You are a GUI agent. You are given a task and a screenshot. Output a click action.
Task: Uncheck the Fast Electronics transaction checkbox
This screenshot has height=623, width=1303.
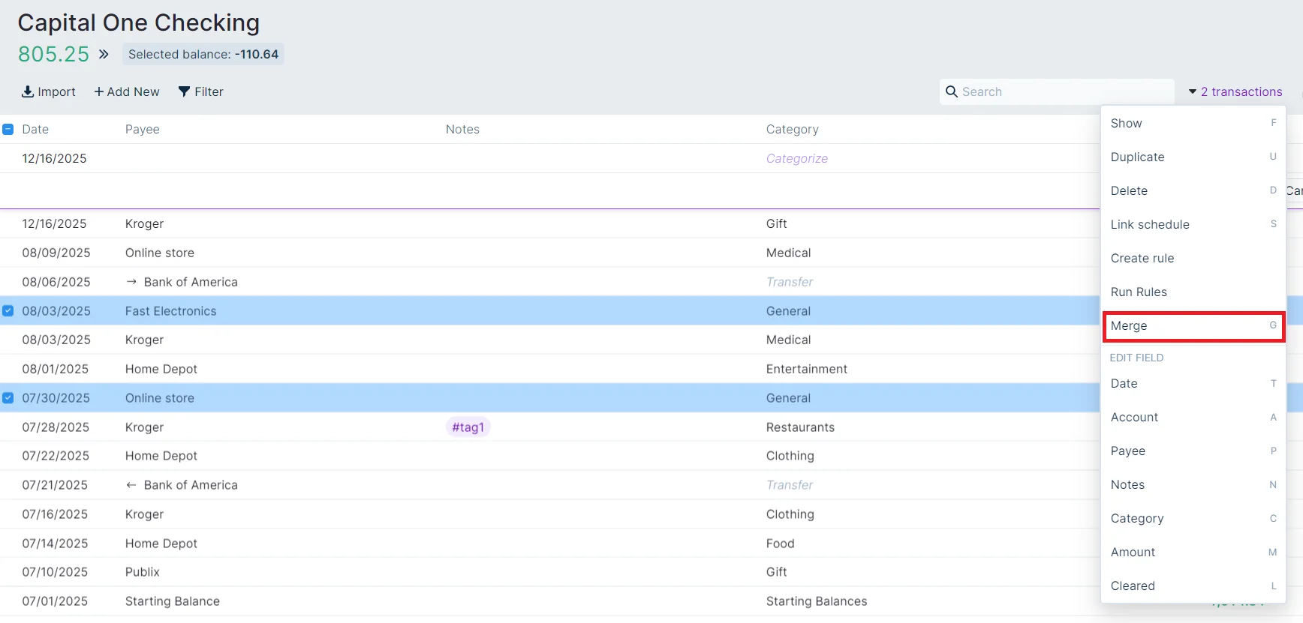(x=8, y=310)
